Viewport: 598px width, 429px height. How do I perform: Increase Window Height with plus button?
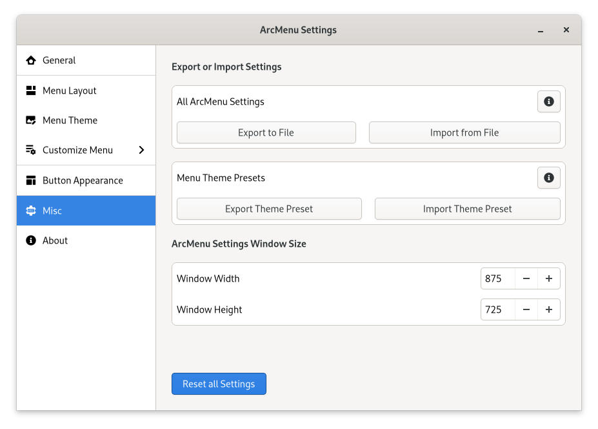tap(549, 309)
